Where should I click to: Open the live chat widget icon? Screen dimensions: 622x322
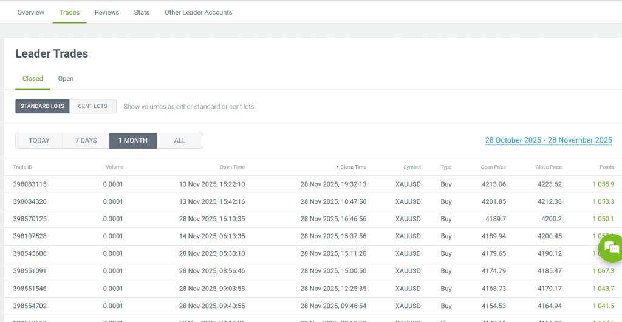coord(612,247)
